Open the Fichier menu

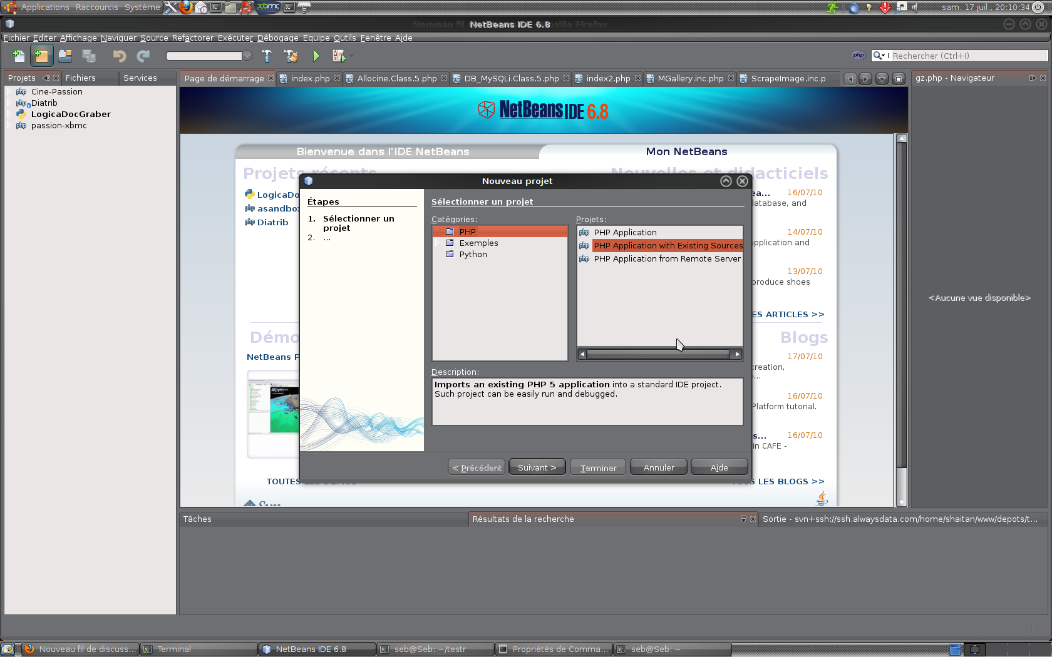(16, 38)
